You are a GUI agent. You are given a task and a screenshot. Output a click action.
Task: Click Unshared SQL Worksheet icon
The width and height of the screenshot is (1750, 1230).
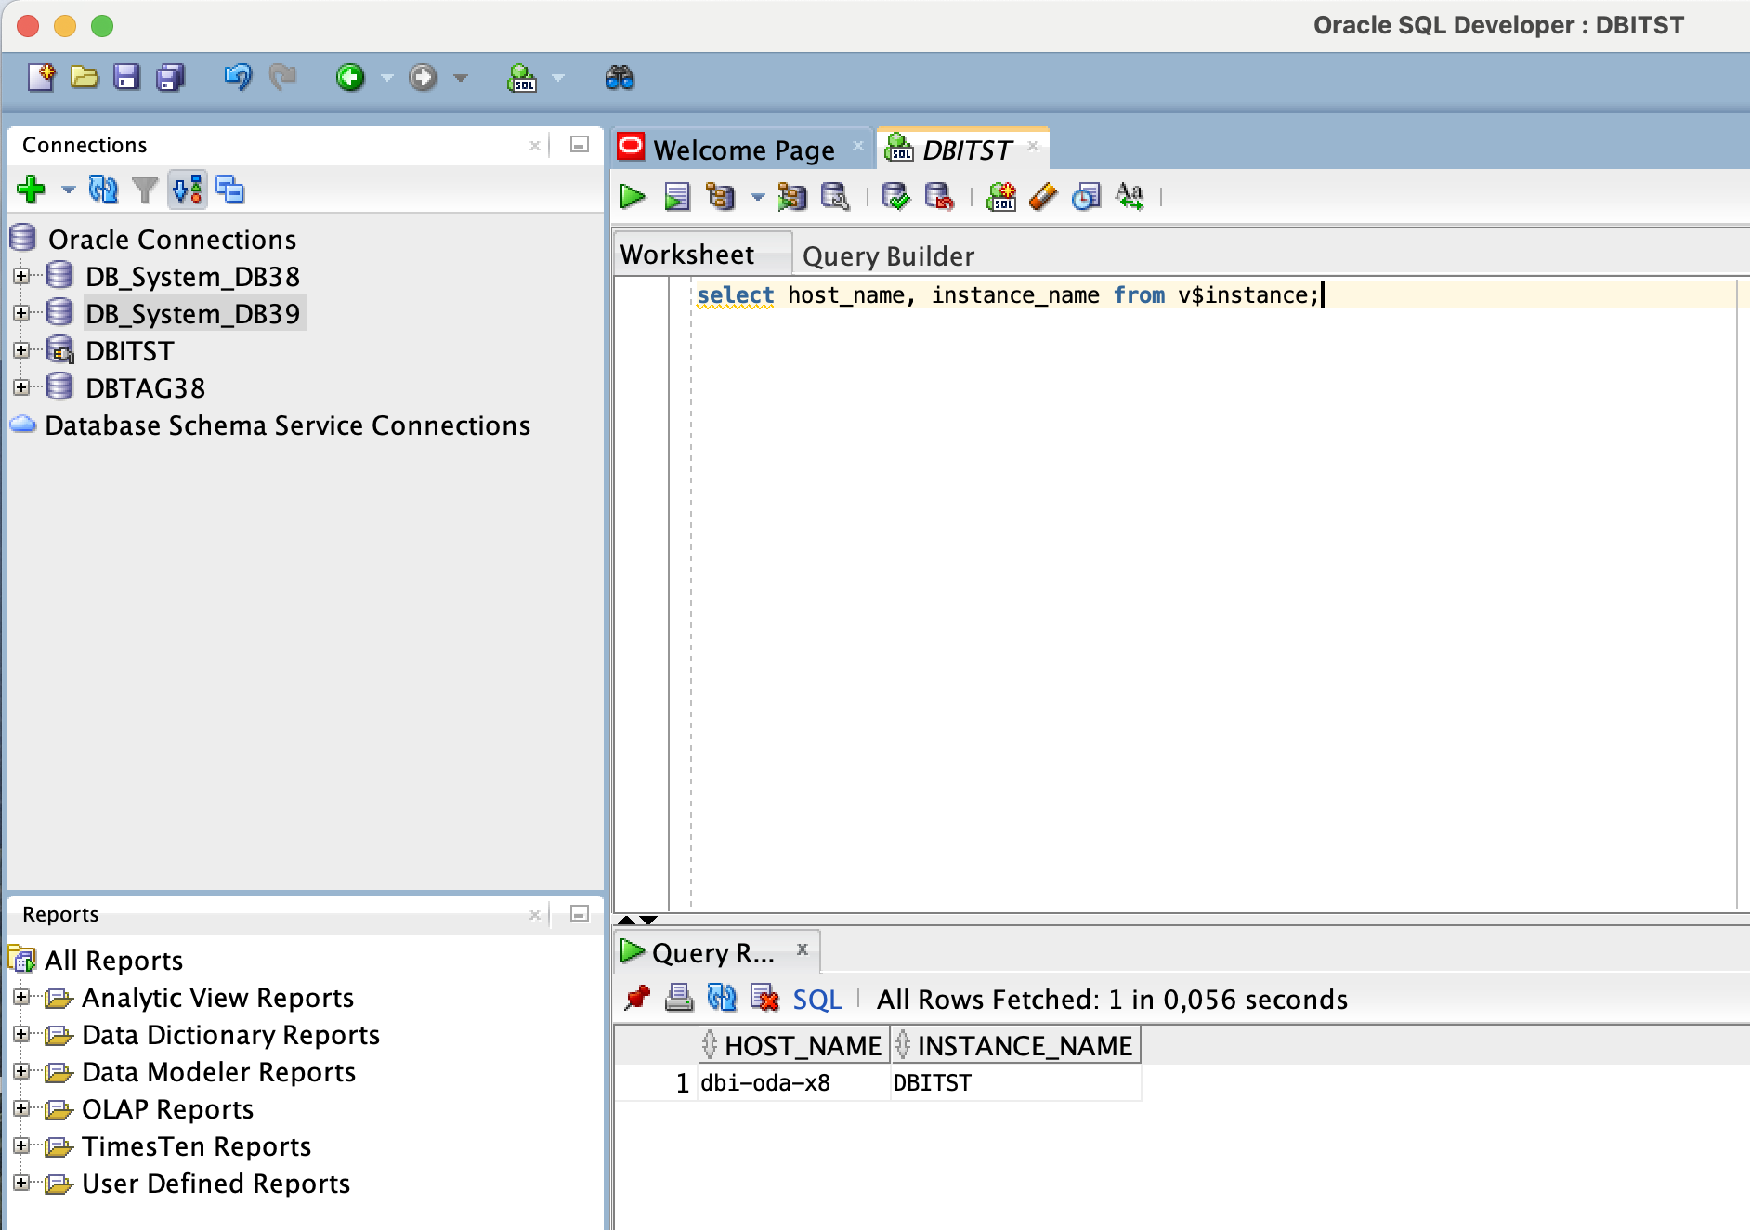click(1001, 196)
